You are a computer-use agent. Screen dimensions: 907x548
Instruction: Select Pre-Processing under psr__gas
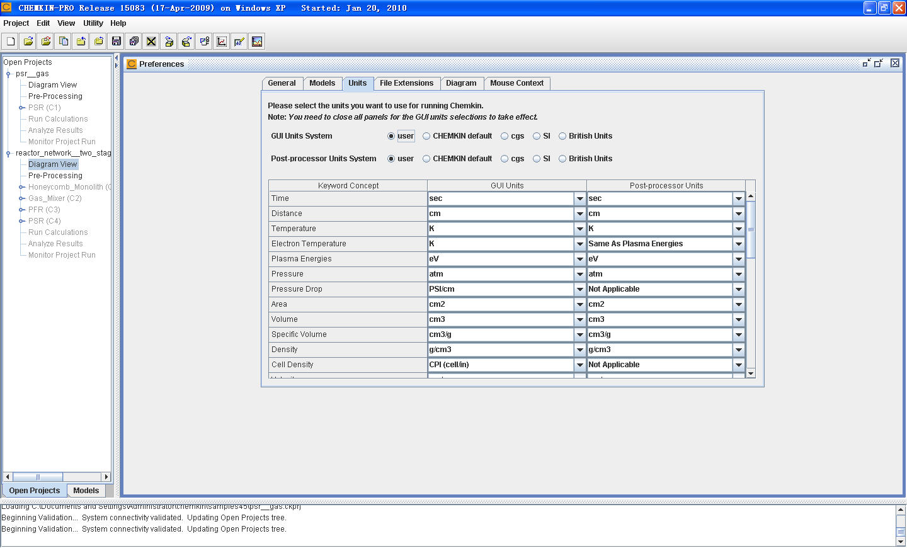click(x=55, y=96)
